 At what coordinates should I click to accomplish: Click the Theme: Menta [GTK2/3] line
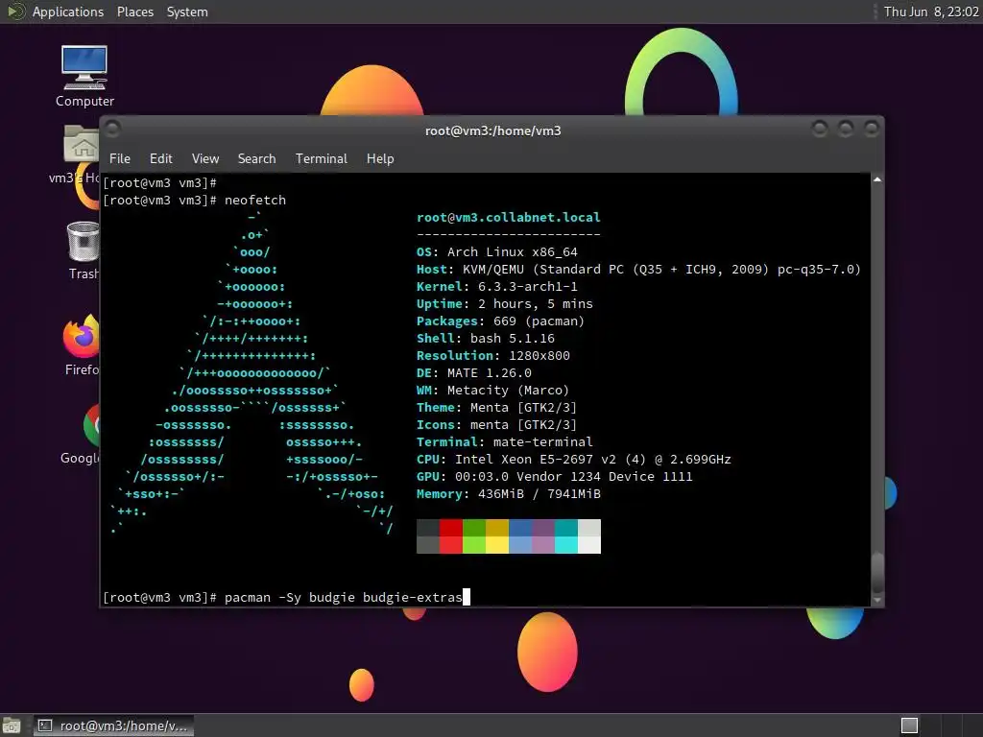[496, 407]
